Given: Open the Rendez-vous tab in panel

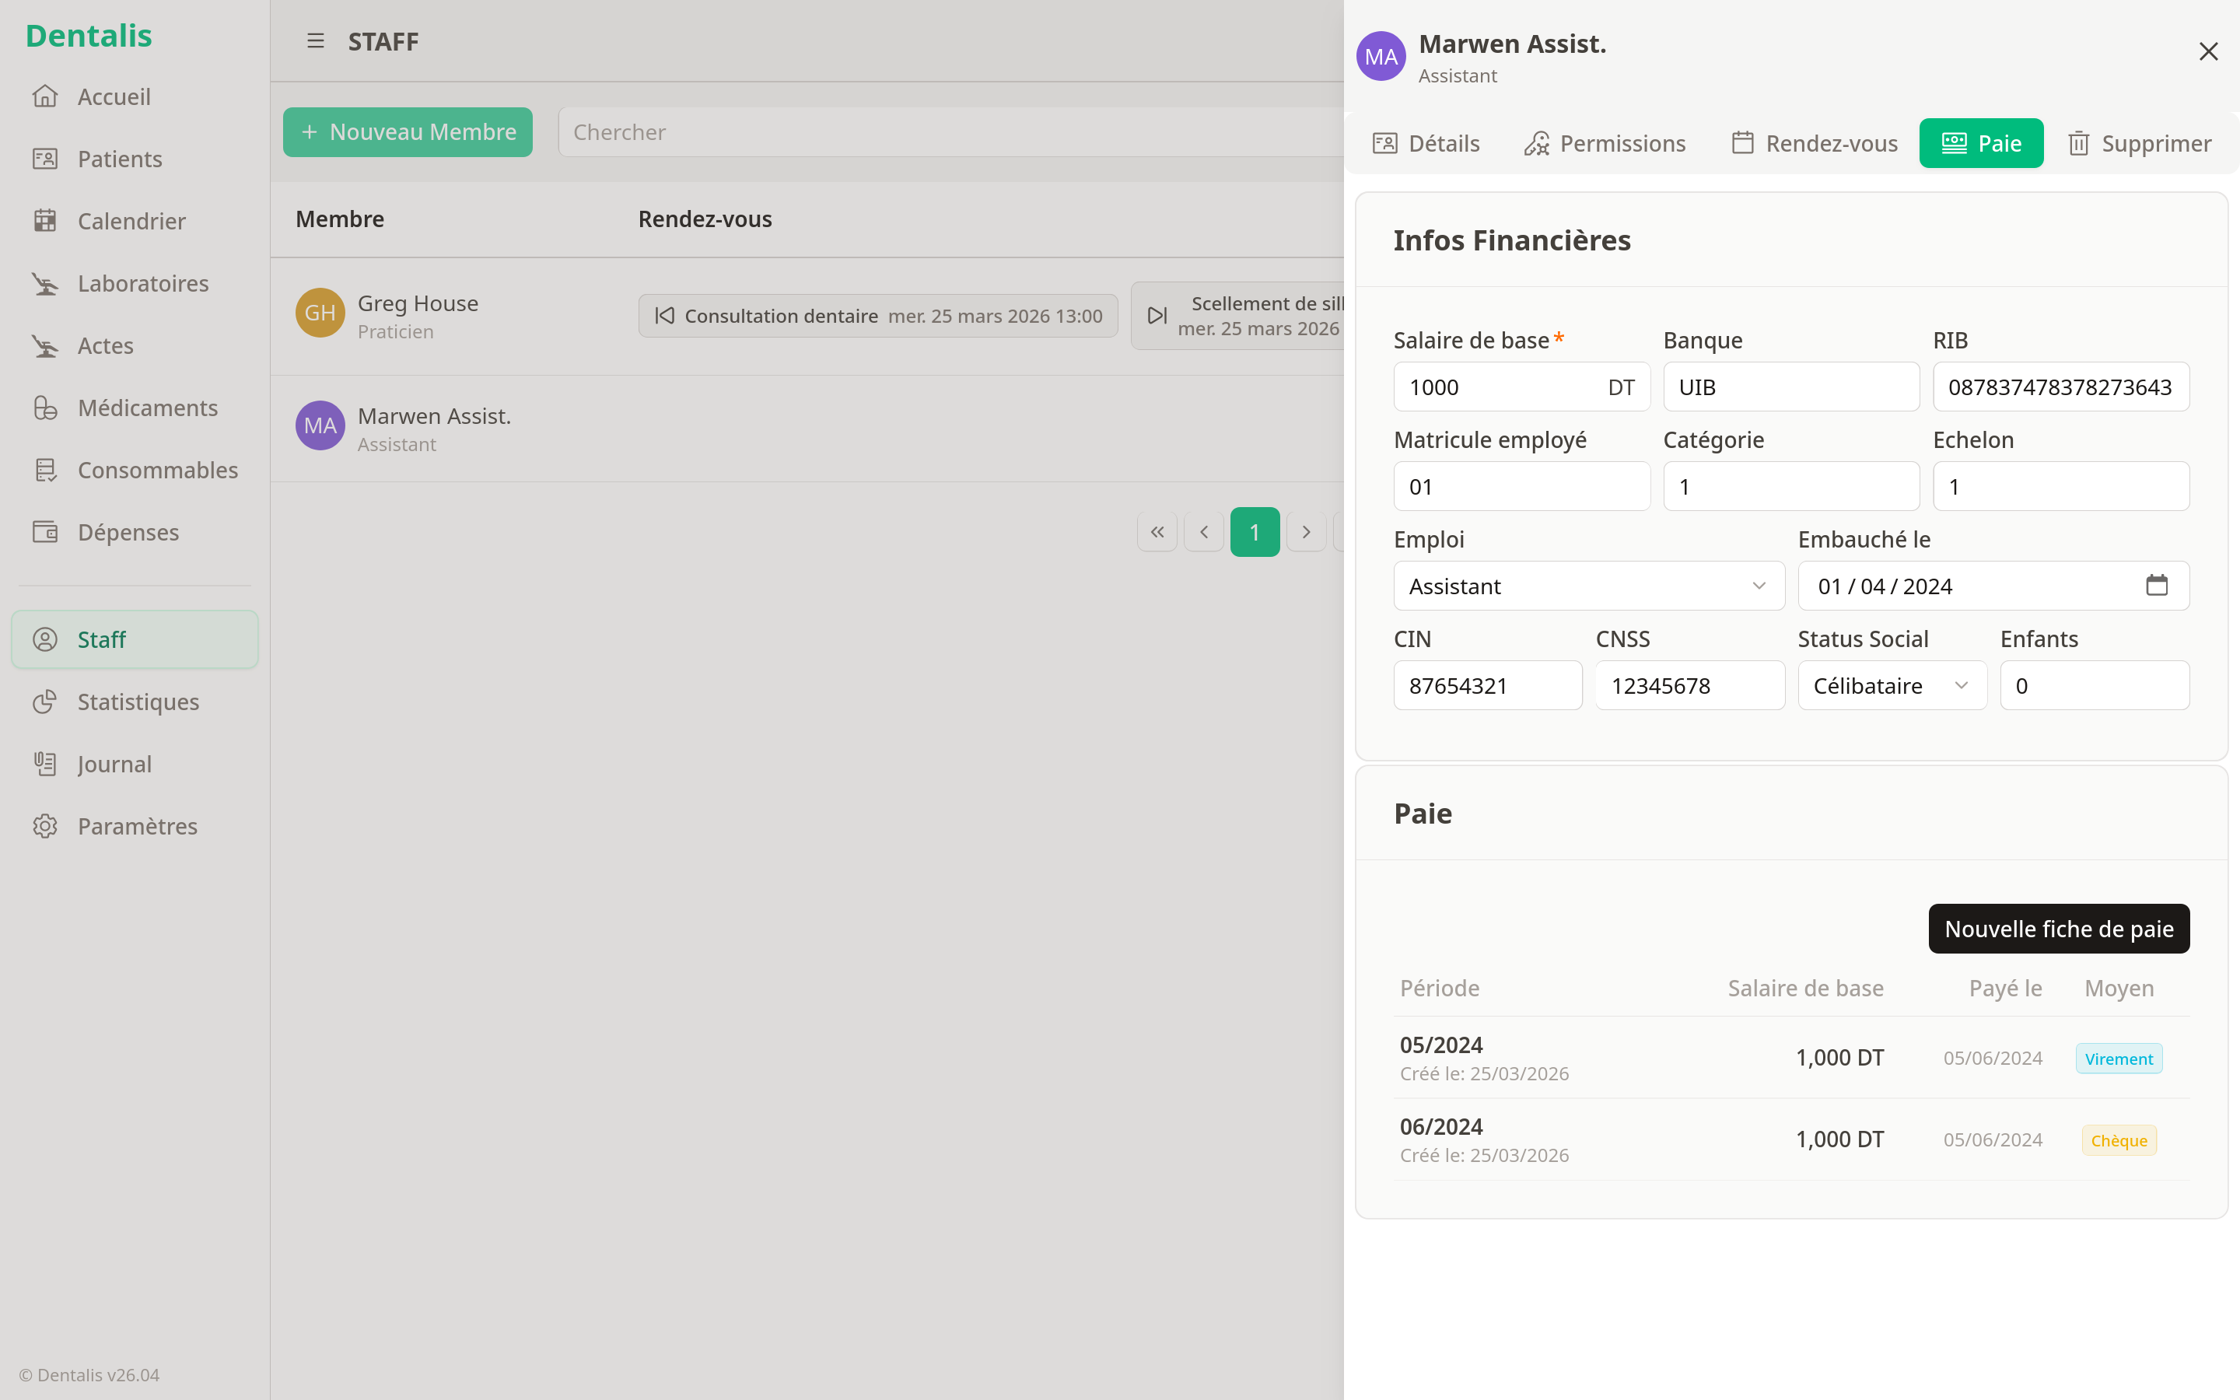Looking at the screenshot, I should pyautogui.click(x=1815, y=144).
